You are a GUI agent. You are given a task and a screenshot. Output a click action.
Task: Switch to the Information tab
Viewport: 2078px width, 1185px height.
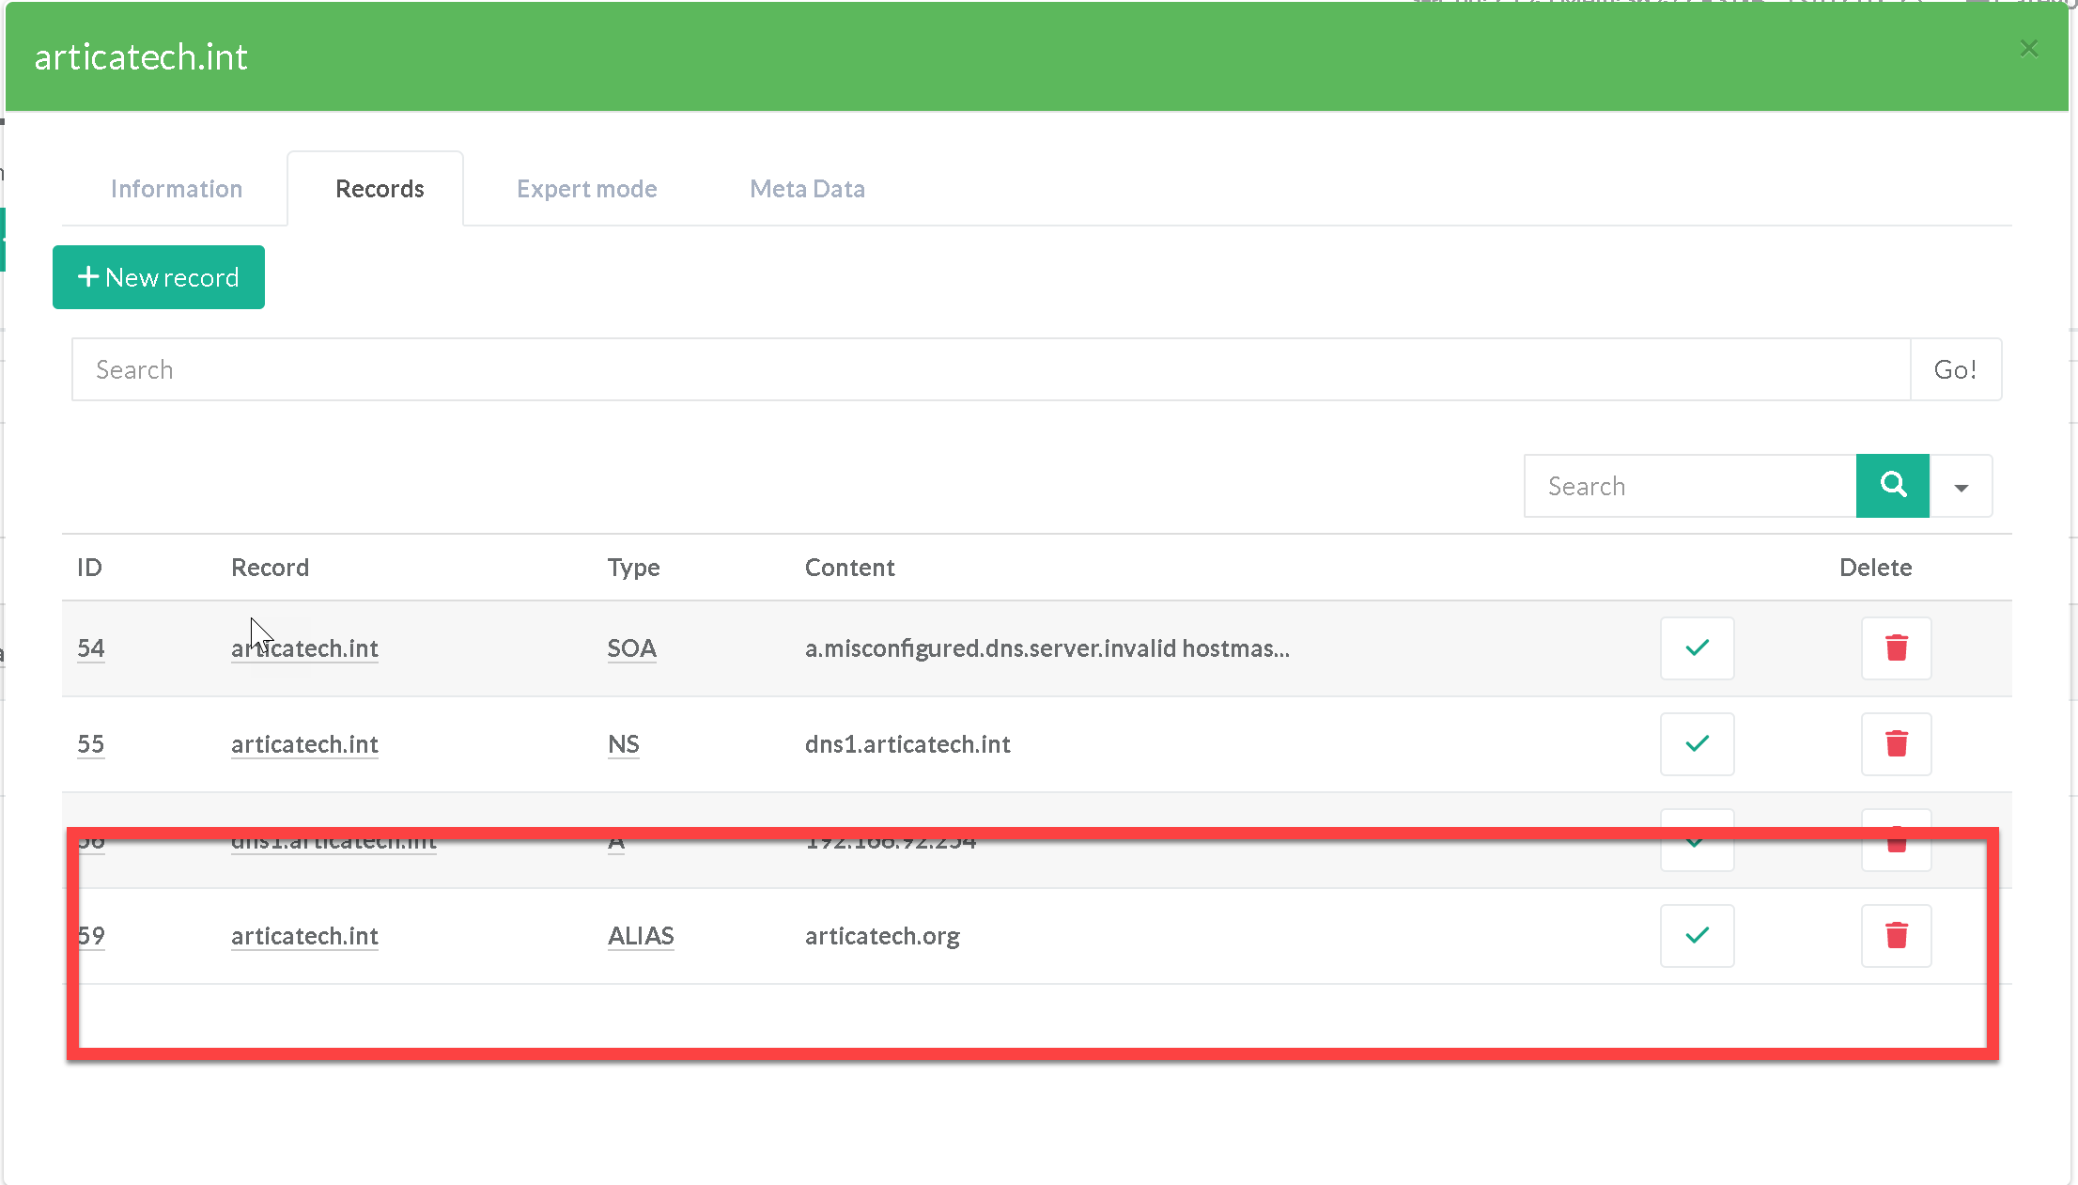point(176,189)
